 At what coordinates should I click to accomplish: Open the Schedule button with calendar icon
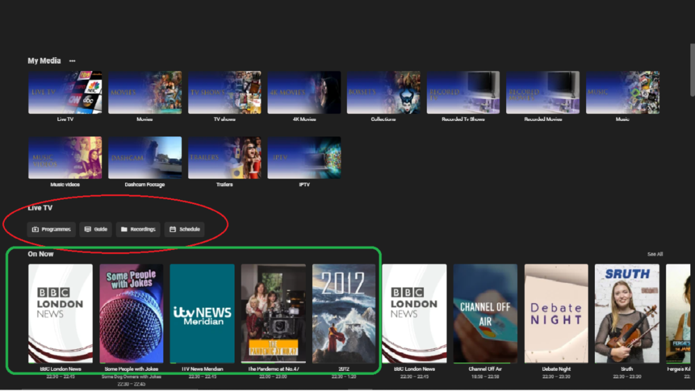coord(184,229)
